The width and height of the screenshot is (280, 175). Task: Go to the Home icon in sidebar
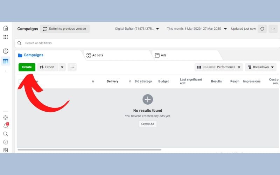6,28
